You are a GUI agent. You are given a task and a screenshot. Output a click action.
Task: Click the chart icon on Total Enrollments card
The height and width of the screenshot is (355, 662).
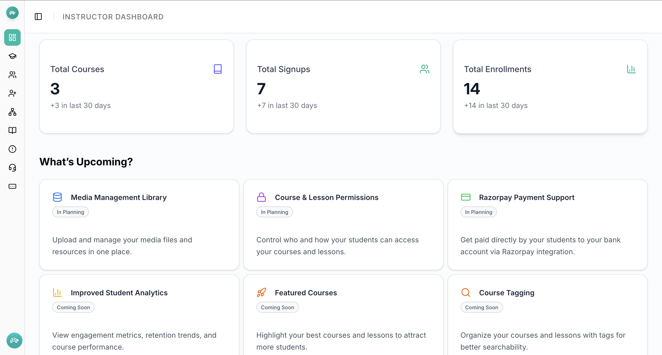coord(632,69)
